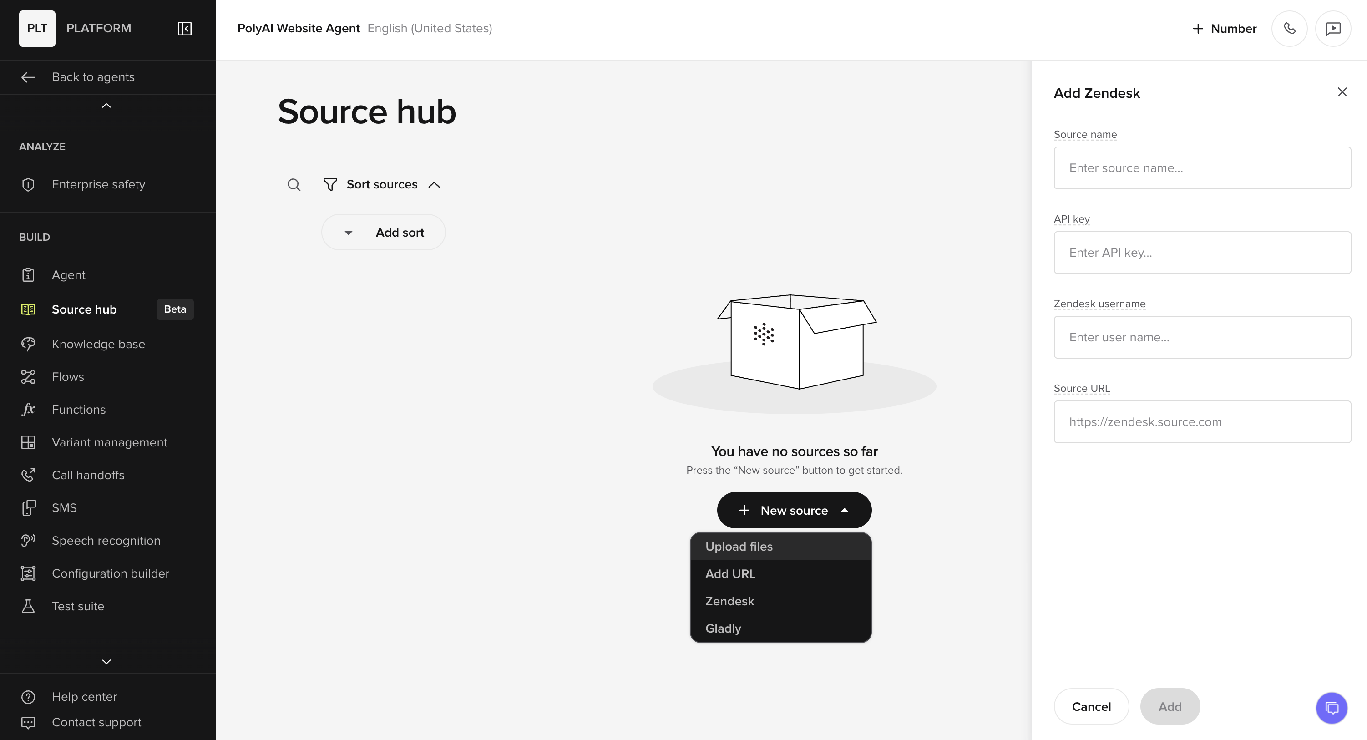Open the Speech recognition section
The height and width of the screenshot is (740, 1367).
[x=106, y=540]
